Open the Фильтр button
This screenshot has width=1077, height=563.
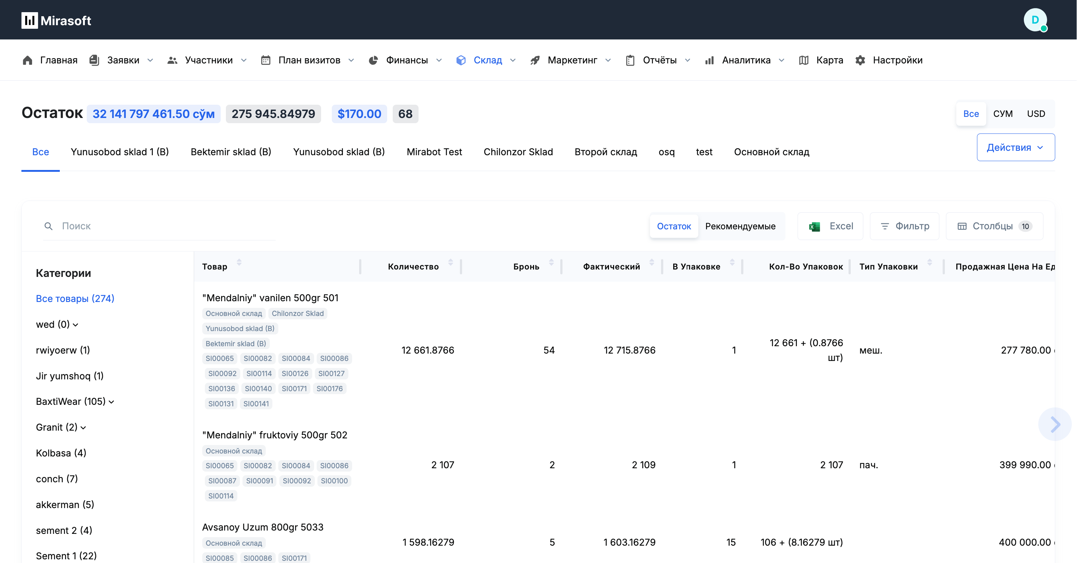click(x=904, y=226)
